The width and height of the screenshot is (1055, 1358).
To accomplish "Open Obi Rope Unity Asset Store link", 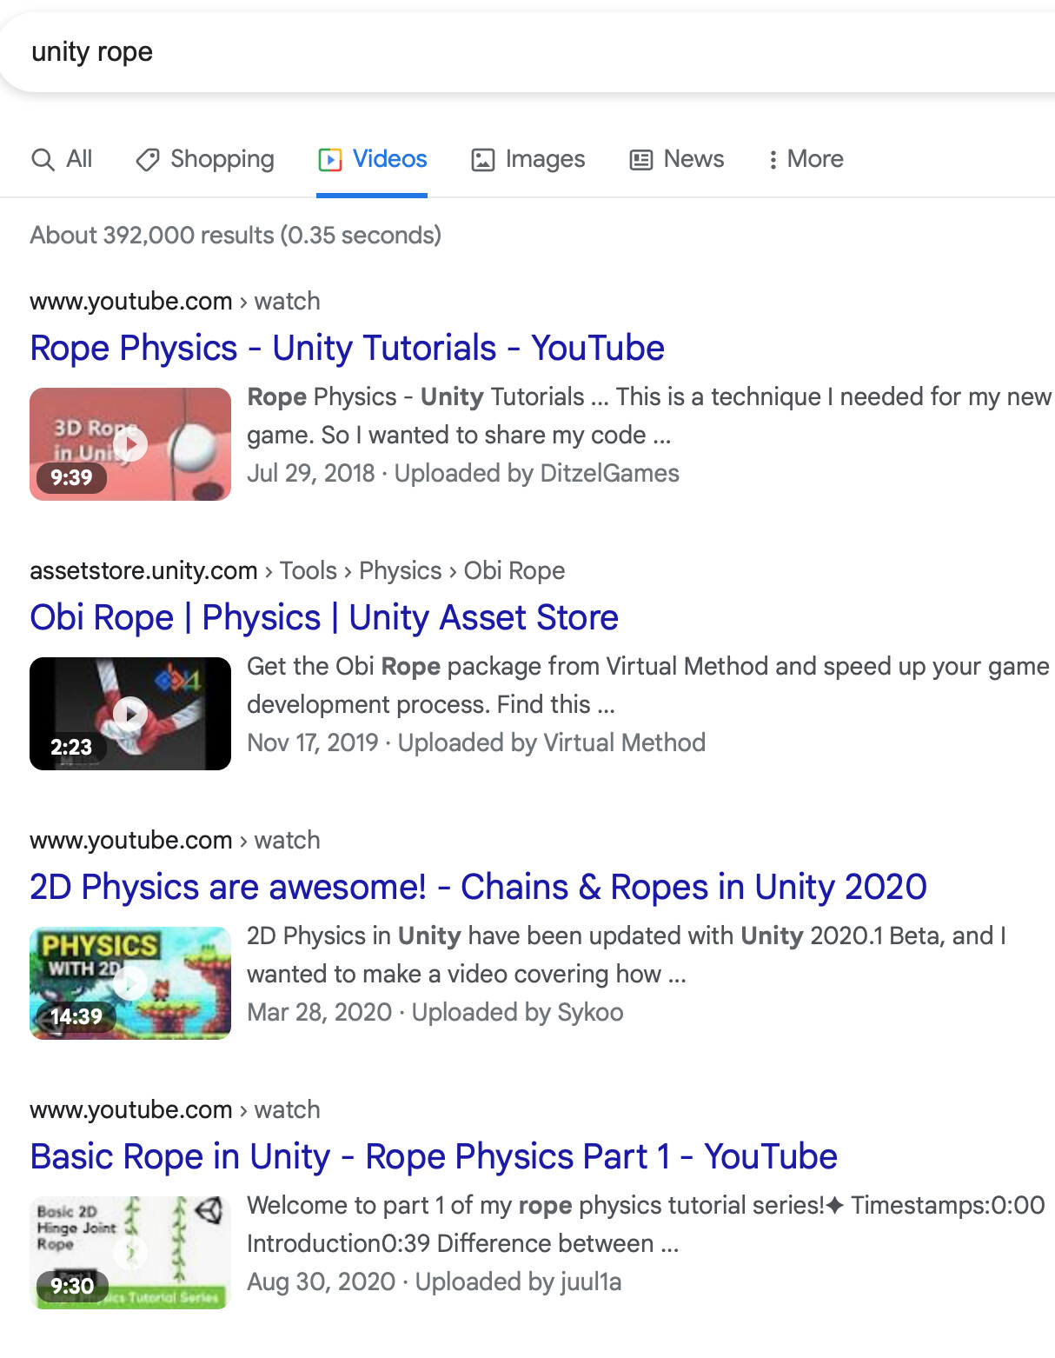I will pyautogui.click(x=324, y=617).
